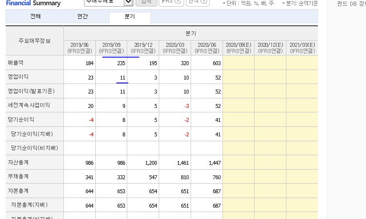This screenshot has height=219, width=366.
Task: Click the 당기순이익 row label
Action: pos(21,120)
